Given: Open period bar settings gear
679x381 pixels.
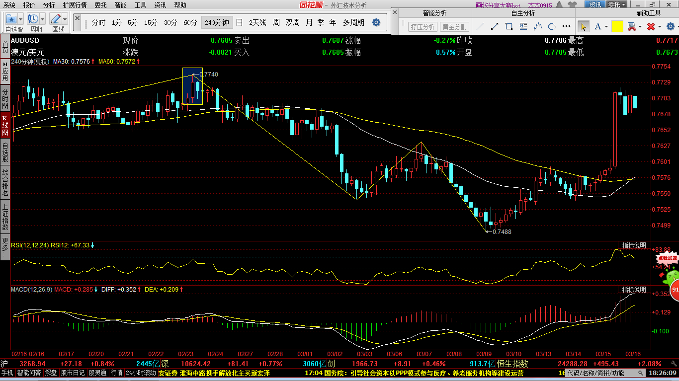Looking at the screenshot, I should [x=376, y=22].
